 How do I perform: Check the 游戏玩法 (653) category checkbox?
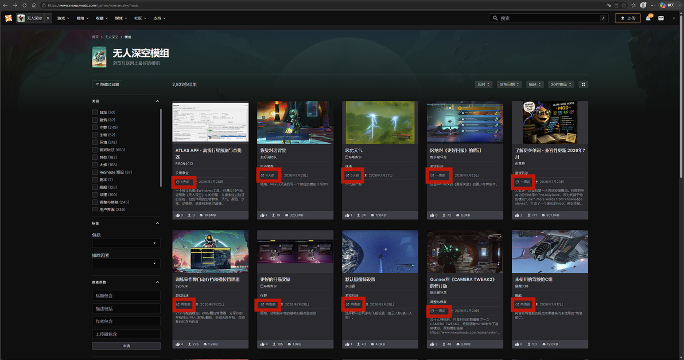tap(95, 150)
